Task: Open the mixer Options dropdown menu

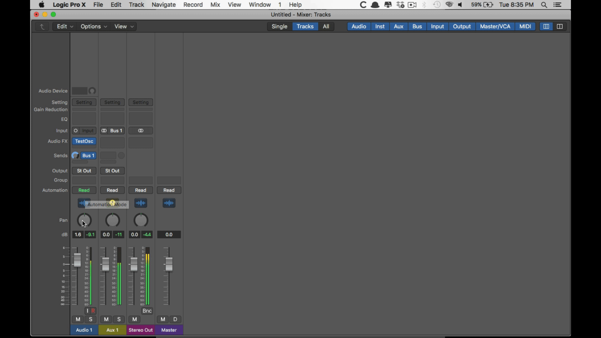Action: 94,27
